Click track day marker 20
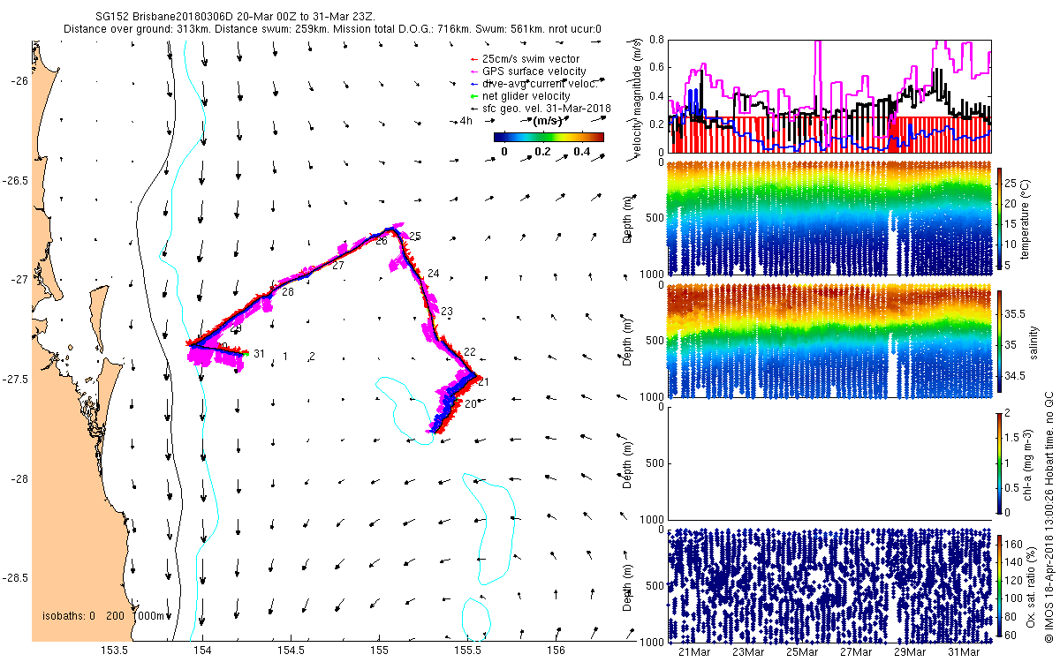The width and height of the screenshot is (1060, 662). (x=471, y=403)
